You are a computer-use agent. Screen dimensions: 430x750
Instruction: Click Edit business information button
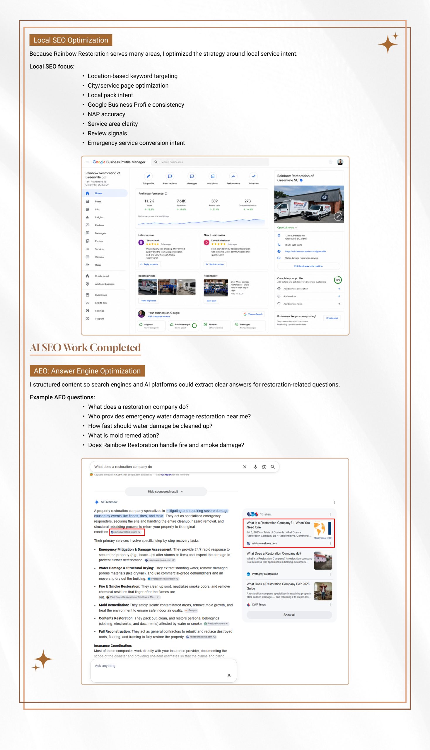(308, 266)
